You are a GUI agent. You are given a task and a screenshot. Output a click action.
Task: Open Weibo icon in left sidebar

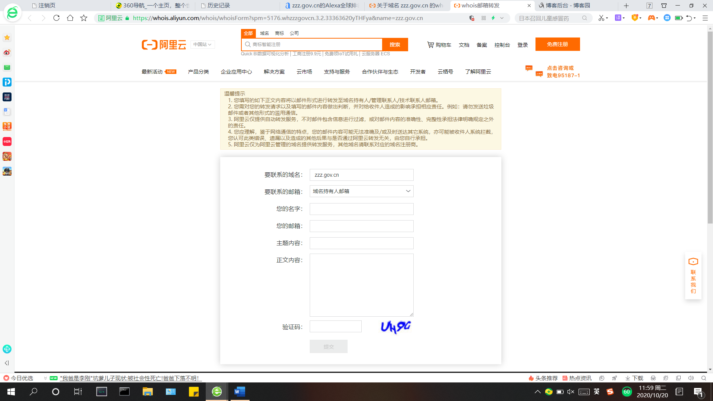pos(7,52)
